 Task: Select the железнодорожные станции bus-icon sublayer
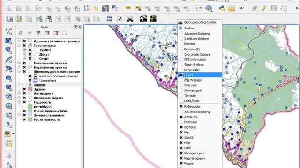[58, 76]
